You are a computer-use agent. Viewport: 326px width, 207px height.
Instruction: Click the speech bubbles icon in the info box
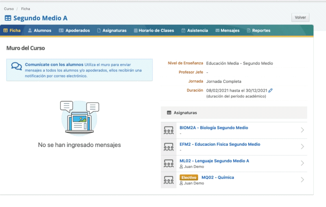(x=16, y=67)
